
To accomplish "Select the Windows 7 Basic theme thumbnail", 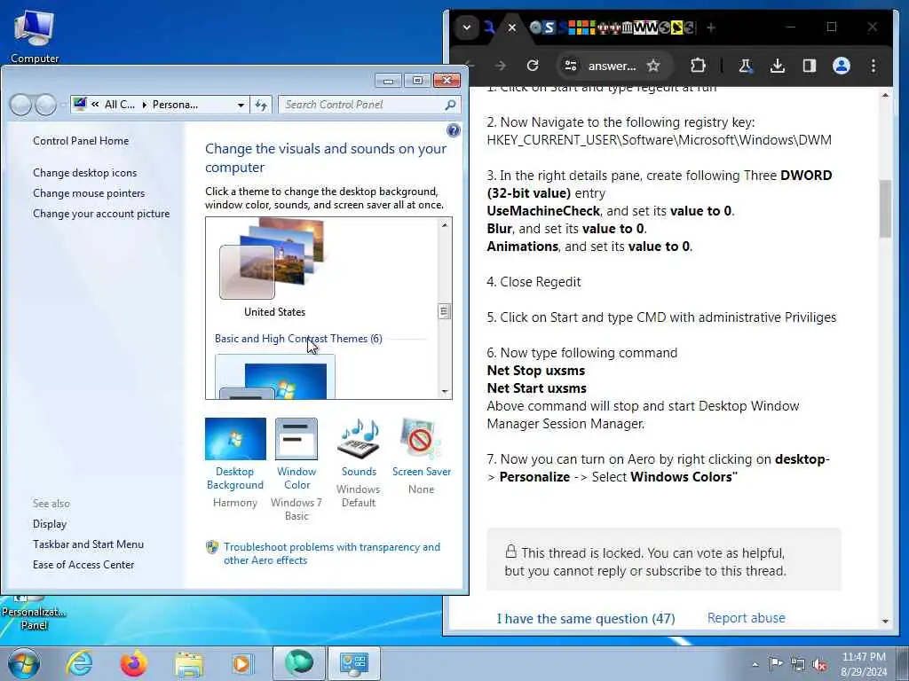I will pyautogui.click(x=275, y=377).
